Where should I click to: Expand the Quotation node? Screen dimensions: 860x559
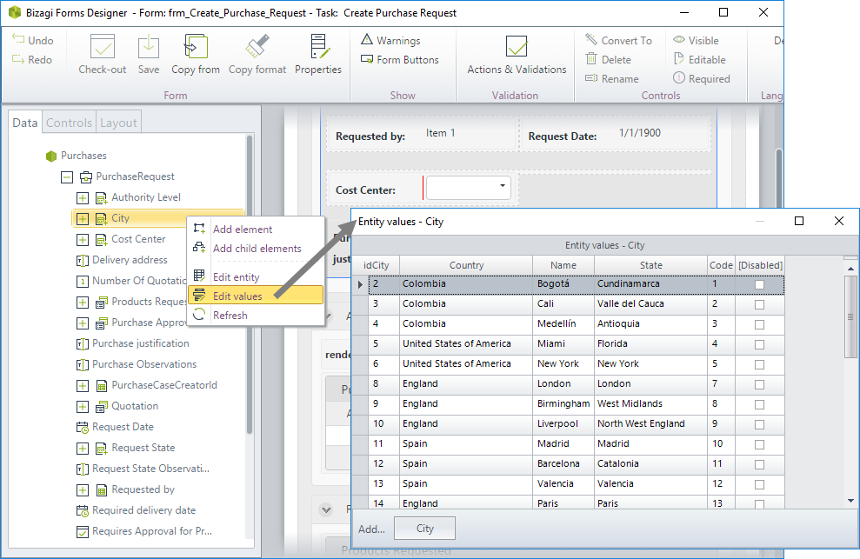coord(83,407)
